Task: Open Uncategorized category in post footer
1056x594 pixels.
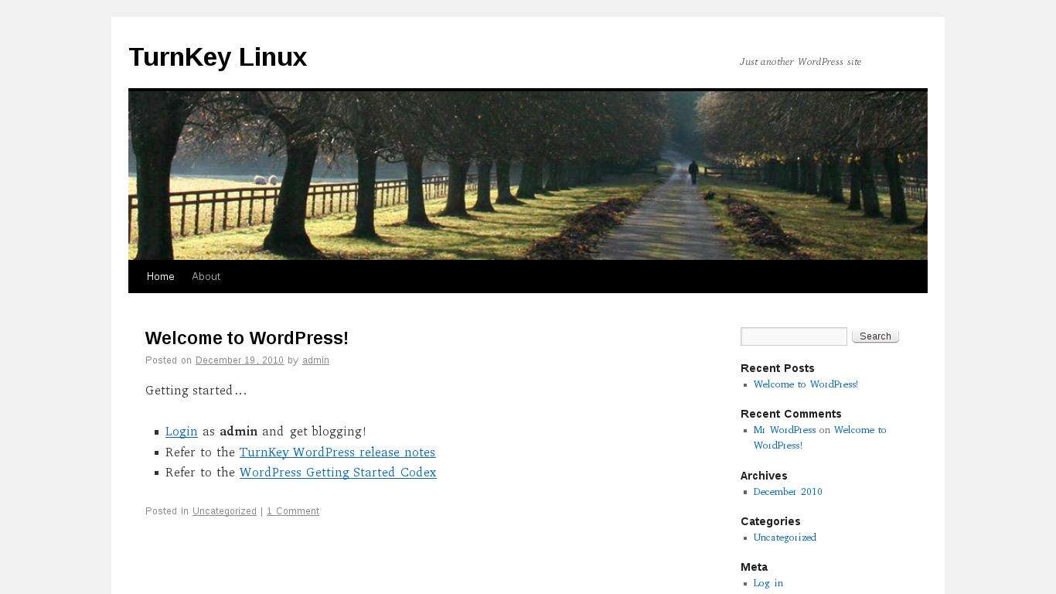Action: coord(224,511)
